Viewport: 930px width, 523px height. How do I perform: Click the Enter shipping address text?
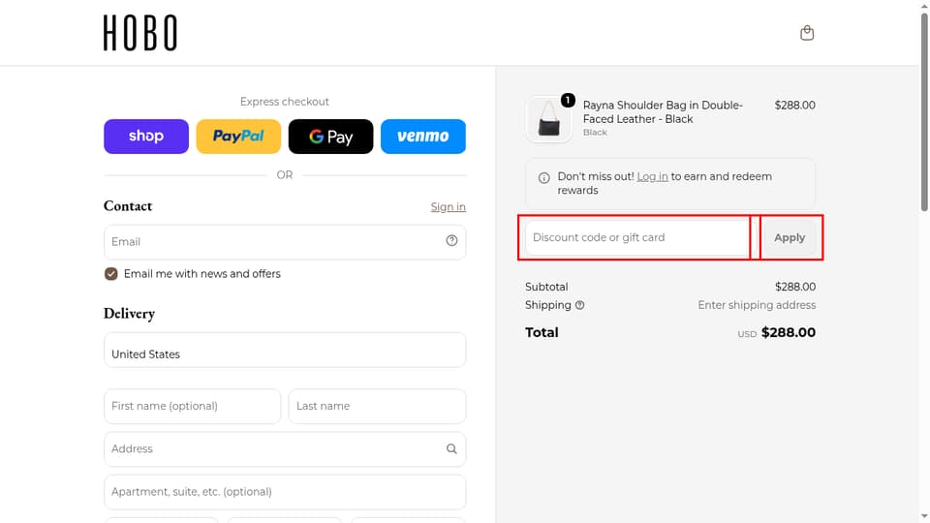tap(757, 305)
